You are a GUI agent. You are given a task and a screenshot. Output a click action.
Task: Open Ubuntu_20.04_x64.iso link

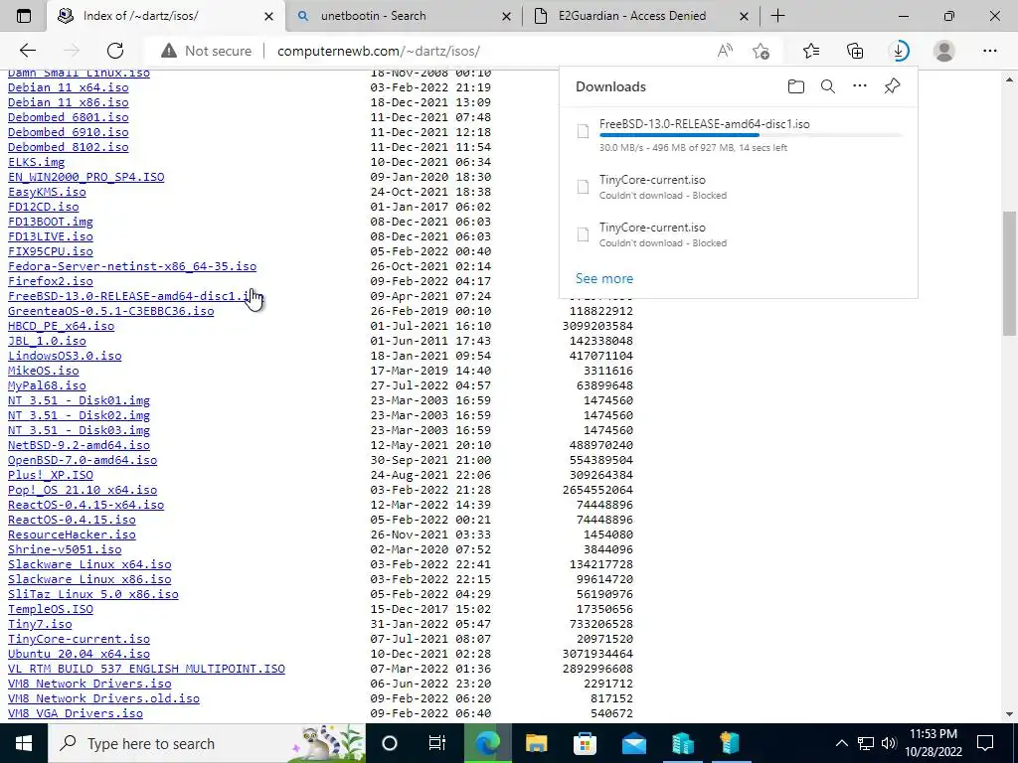click(x=79, y=654)
